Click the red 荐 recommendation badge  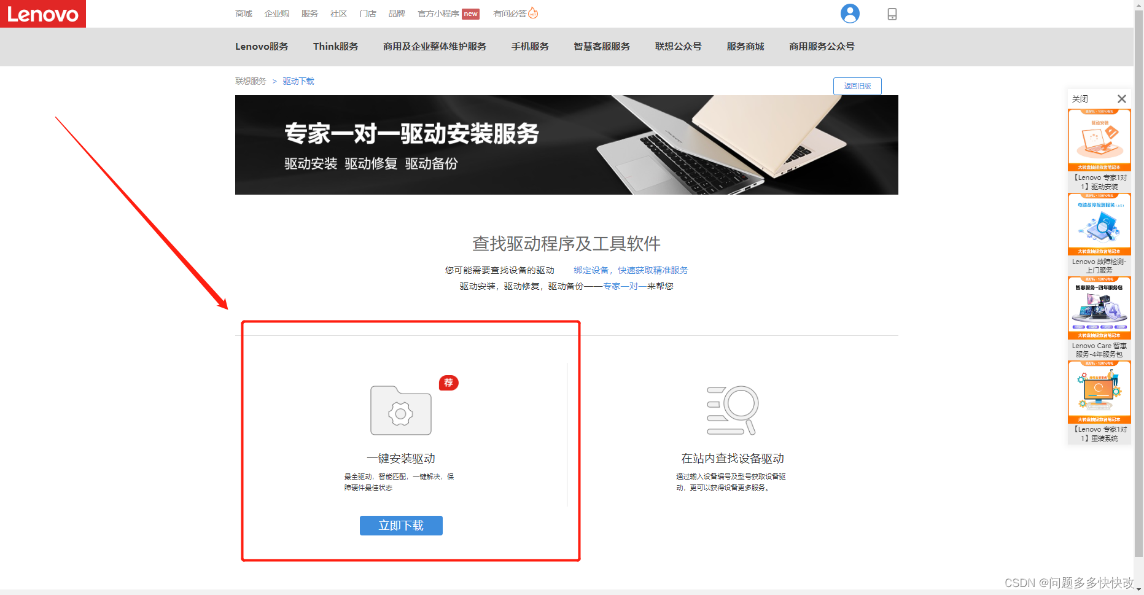click(448, 383)
